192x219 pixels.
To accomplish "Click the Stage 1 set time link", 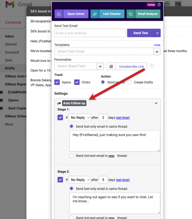I will [x=123, y=118].
